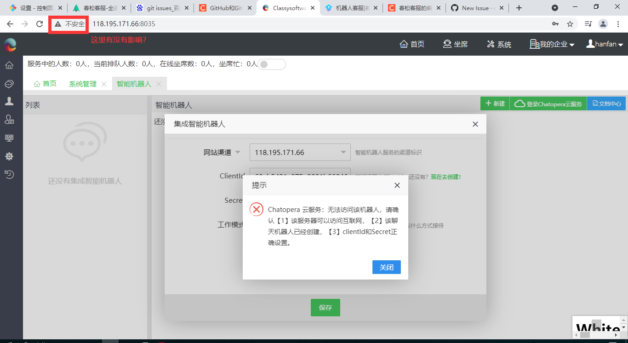Click the green 保存 button
The image size is (628, 343).
point(325,308)
